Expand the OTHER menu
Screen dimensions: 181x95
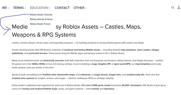pos(80,8)
